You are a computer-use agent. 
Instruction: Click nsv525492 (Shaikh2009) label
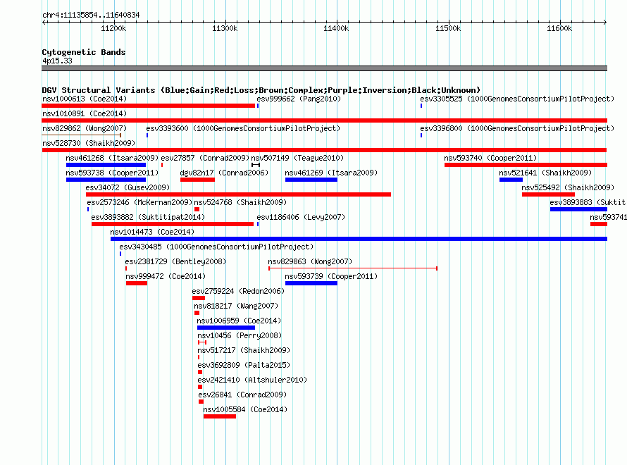click(568, 187)
